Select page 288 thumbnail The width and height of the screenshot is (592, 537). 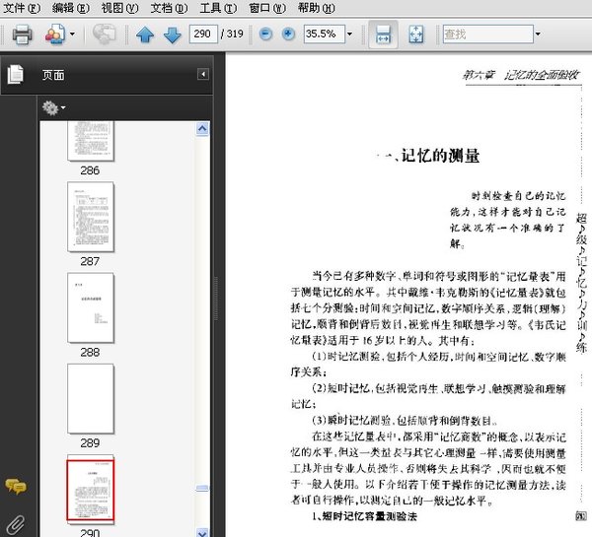[x=91, y=307]
